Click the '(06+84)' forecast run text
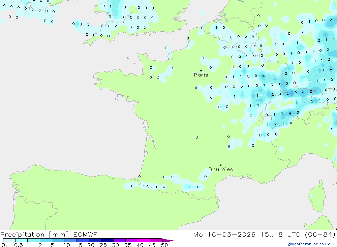Screen dimensions: 337x247 pos(320,235)
